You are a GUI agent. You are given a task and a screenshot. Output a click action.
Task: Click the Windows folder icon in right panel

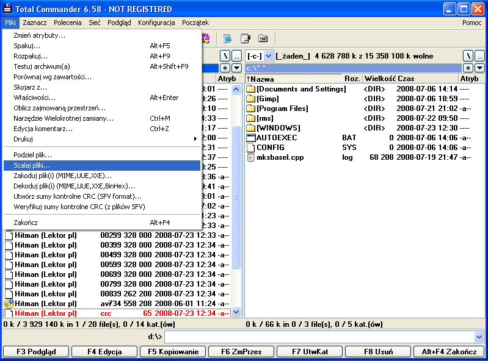coord(250,128)
